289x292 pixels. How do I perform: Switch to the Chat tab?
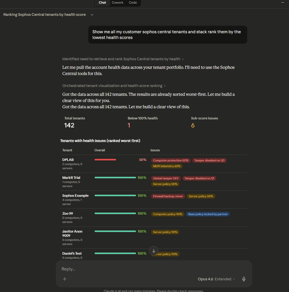[102, 3]
